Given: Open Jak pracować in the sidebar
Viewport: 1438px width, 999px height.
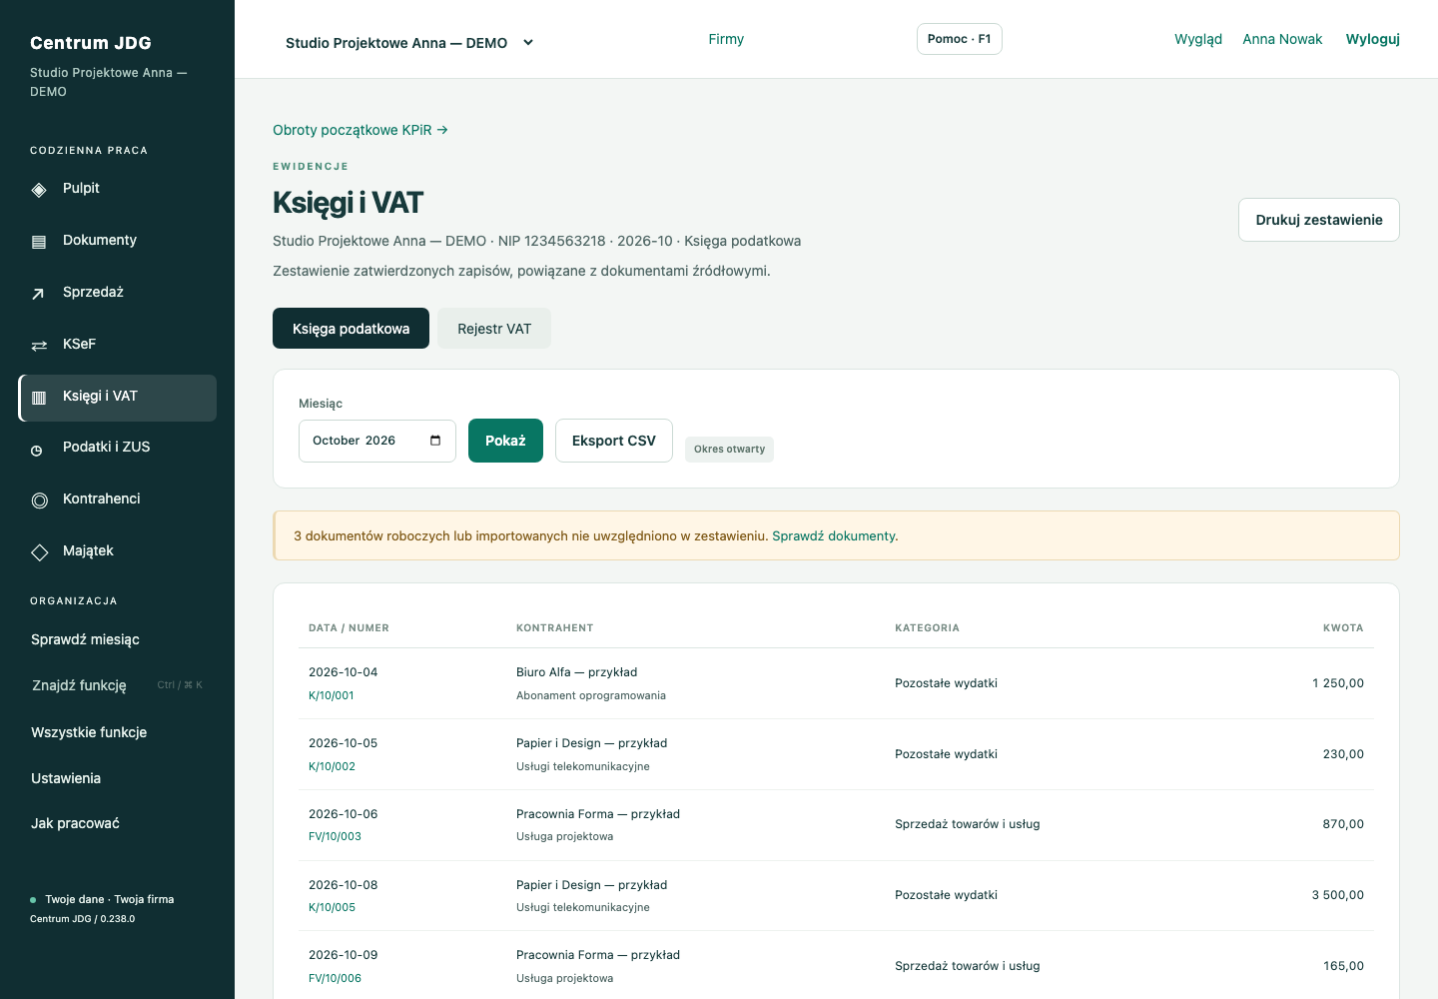Looking at the screenshot, I should 75,823.
